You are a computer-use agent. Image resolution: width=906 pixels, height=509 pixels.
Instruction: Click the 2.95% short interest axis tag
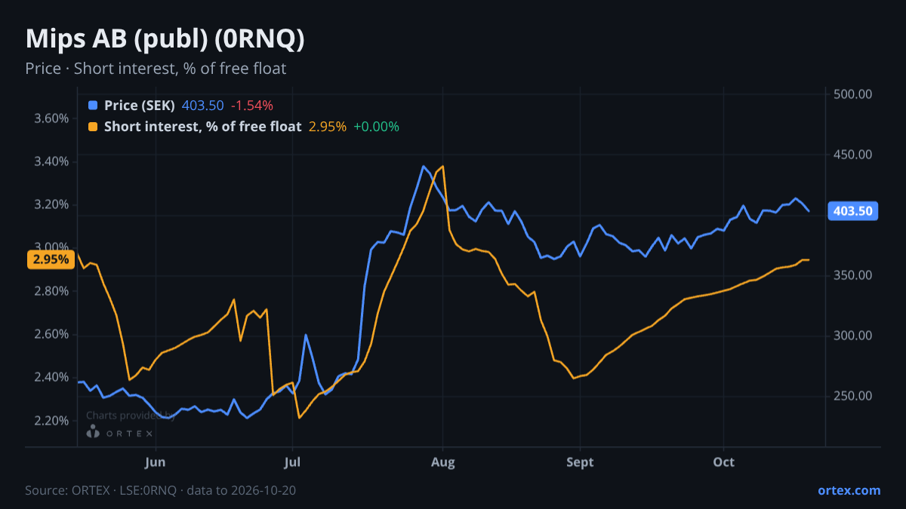pyautogui.click(x=51, y=259)
